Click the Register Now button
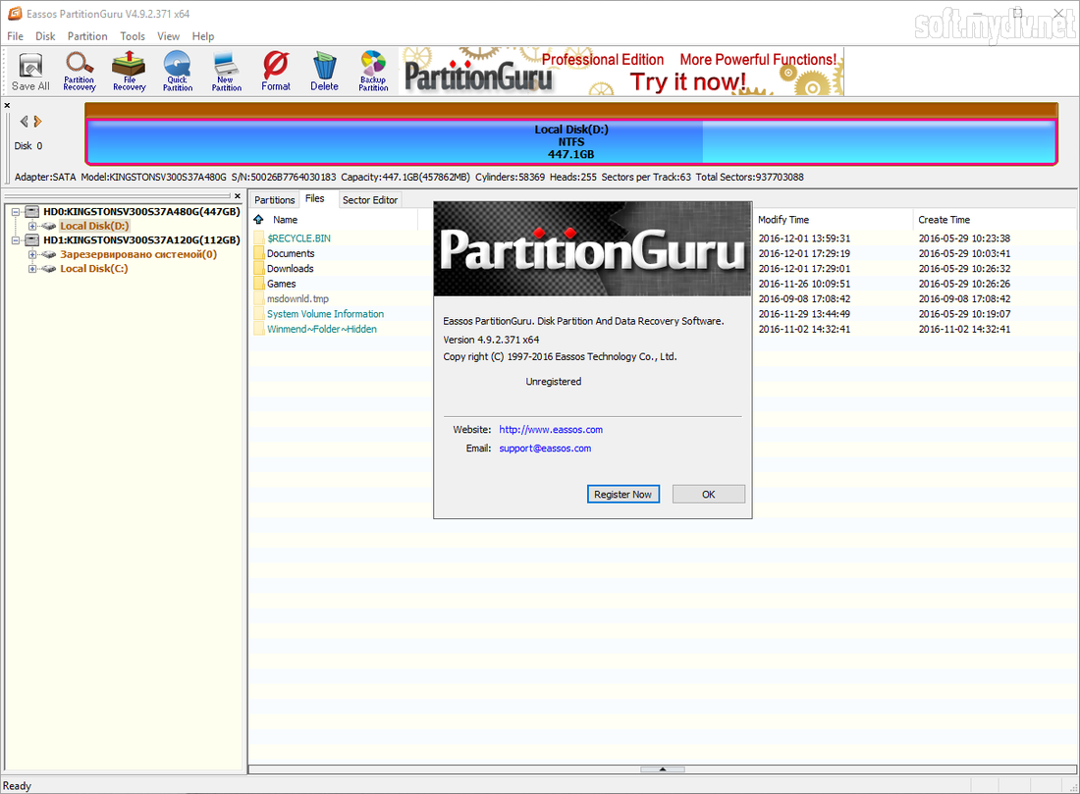The height and width of the screenshot is (794, 1080). coord(623,495)
